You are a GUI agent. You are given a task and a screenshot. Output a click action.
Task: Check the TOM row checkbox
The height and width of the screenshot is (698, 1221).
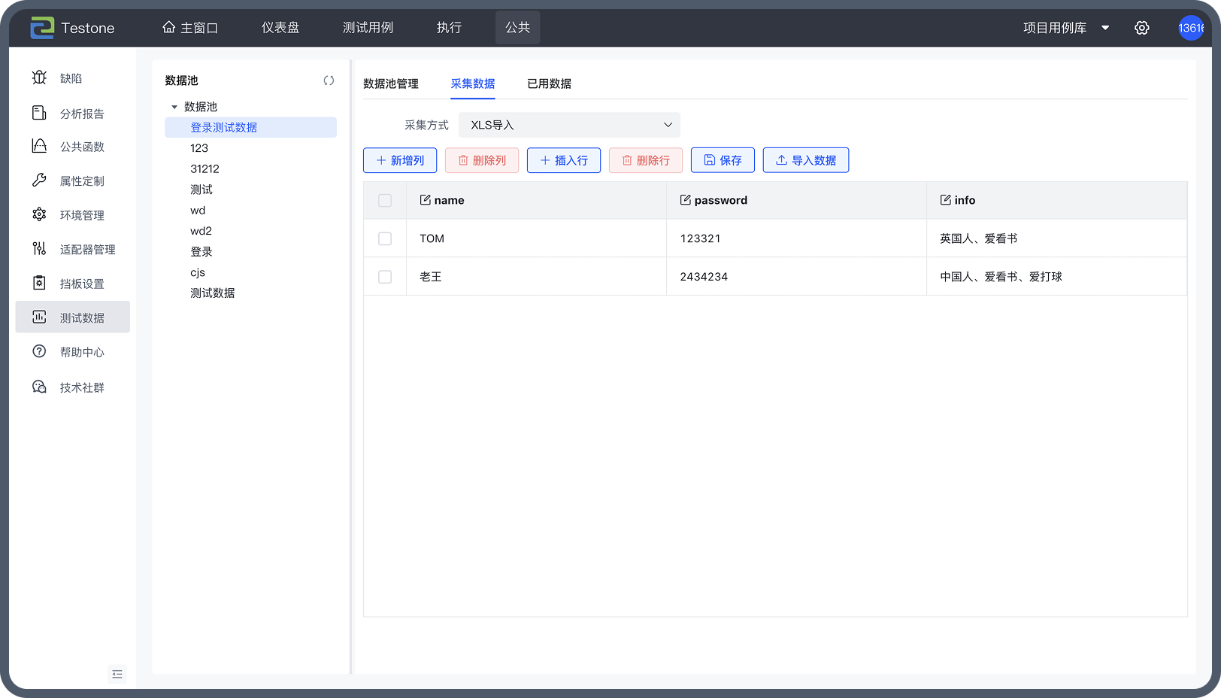(385, 238)
